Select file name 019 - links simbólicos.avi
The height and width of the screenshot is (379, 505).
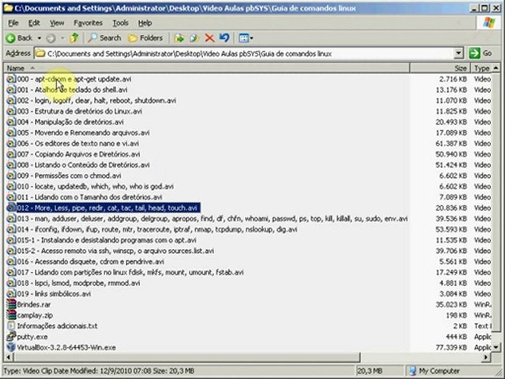(54, 294)
